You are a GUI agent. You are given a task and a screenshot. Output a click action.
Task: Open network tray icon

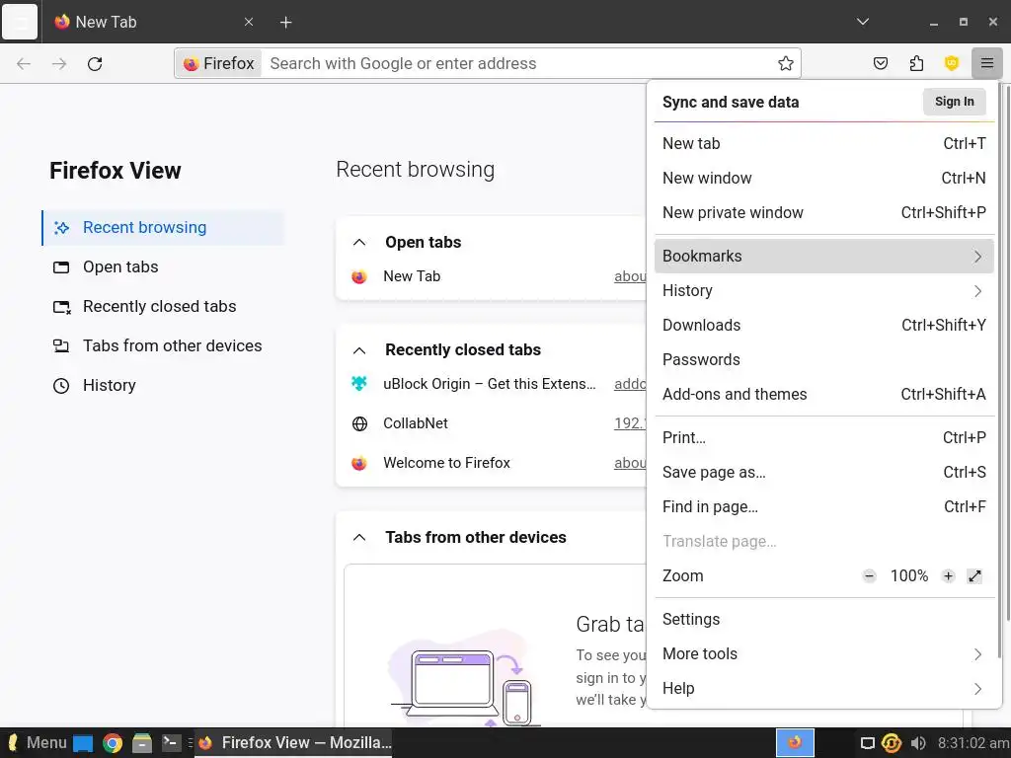[892, 743]
